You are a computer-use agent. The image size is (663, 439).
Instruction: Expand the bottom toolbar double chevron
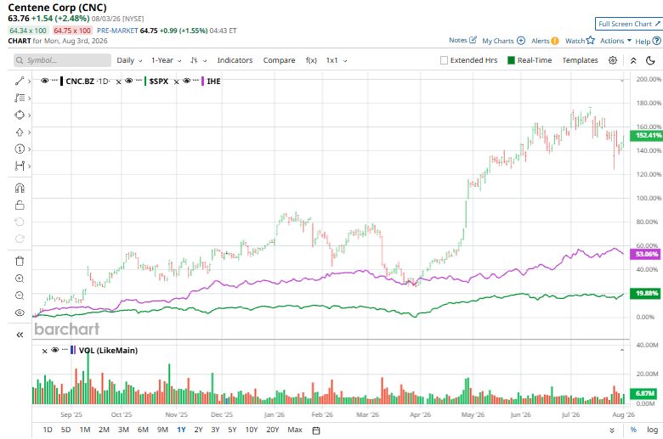tap(612, 431)
